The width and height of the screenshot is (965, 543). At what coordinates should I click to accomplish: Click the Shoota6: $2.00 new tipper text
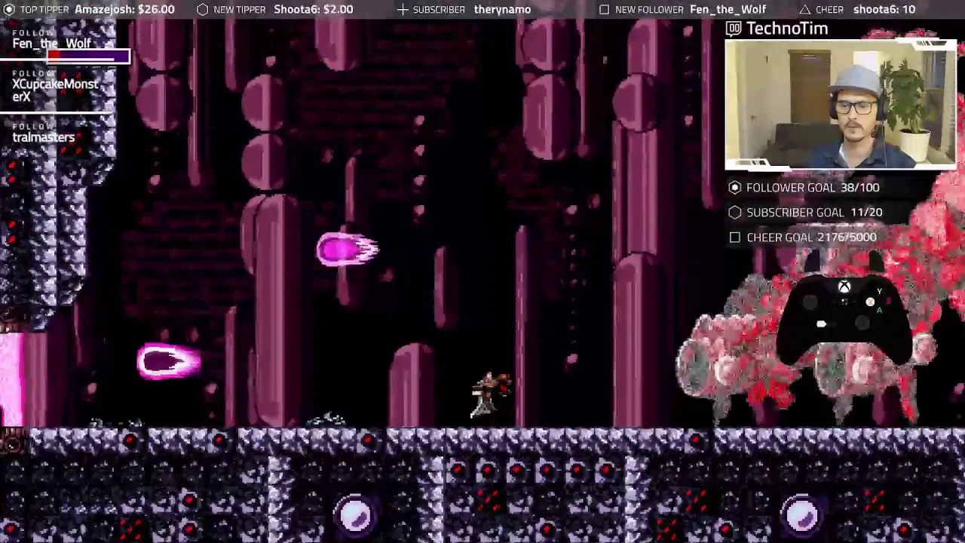(313, 10)
